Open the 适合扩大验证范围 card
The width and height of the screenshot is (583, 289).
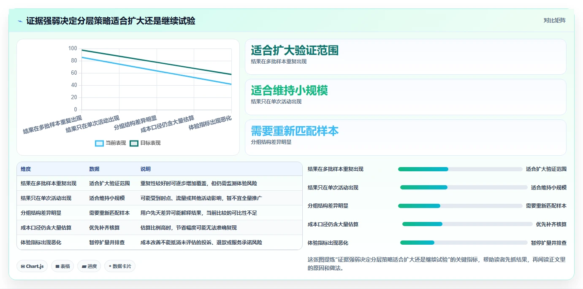coord(405,57)
